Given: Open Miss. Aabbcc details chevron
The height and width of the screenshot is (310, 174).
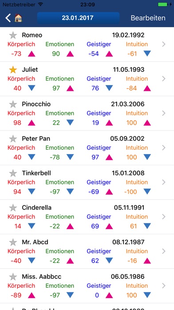Looking at the screenshot, I should click(163, 286).
